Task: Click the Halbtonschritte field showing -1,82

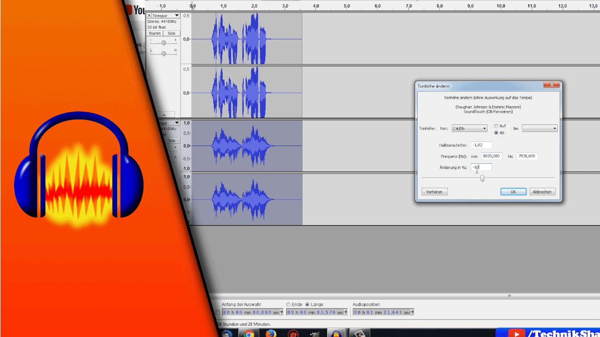Action: (481, 145)
